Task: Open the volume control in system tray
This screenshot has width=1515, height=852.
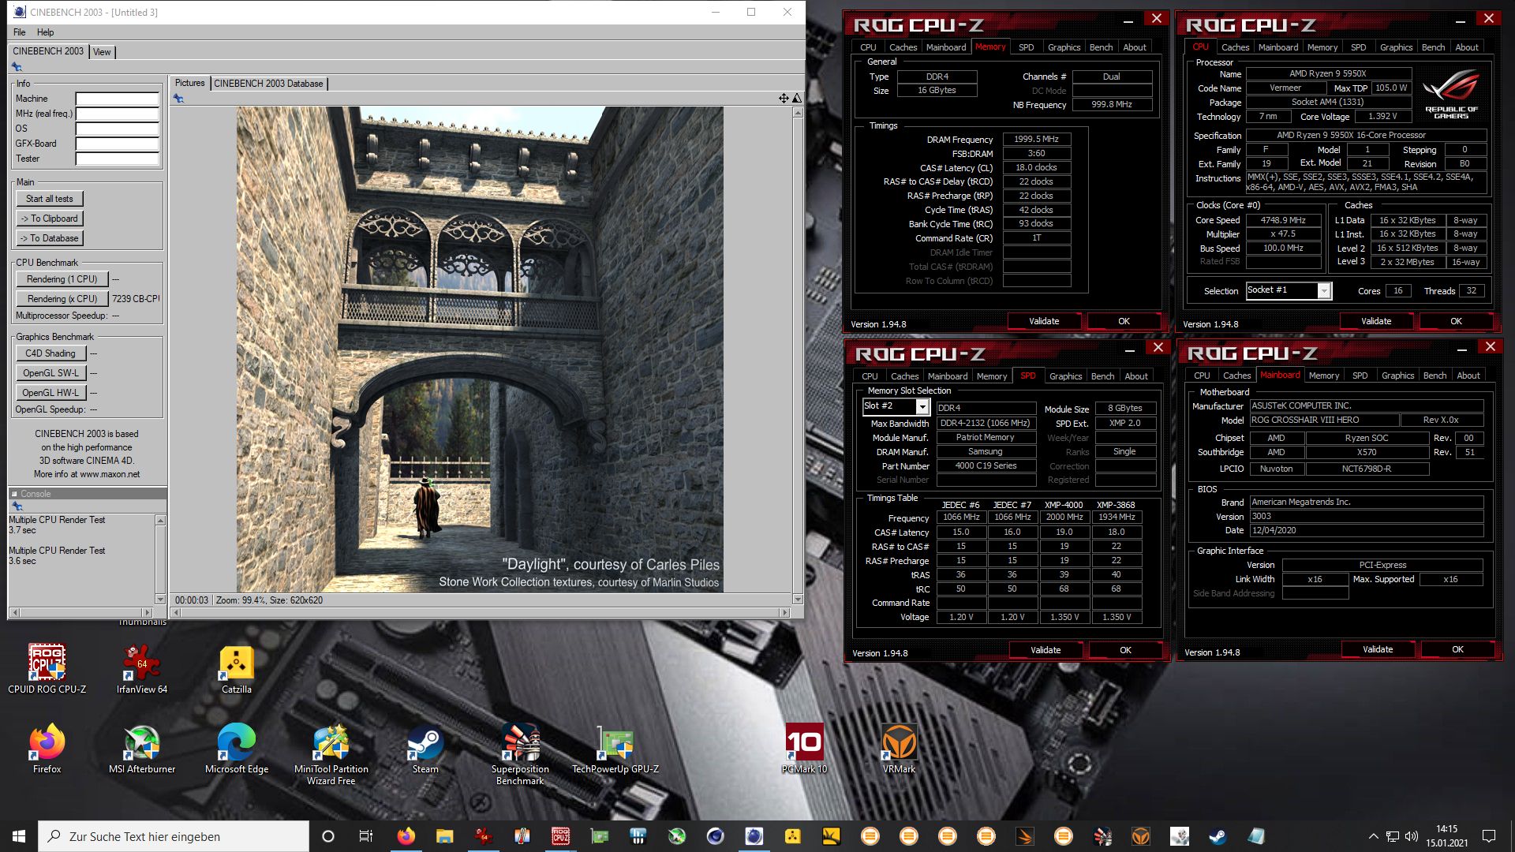Action: 1412,836
